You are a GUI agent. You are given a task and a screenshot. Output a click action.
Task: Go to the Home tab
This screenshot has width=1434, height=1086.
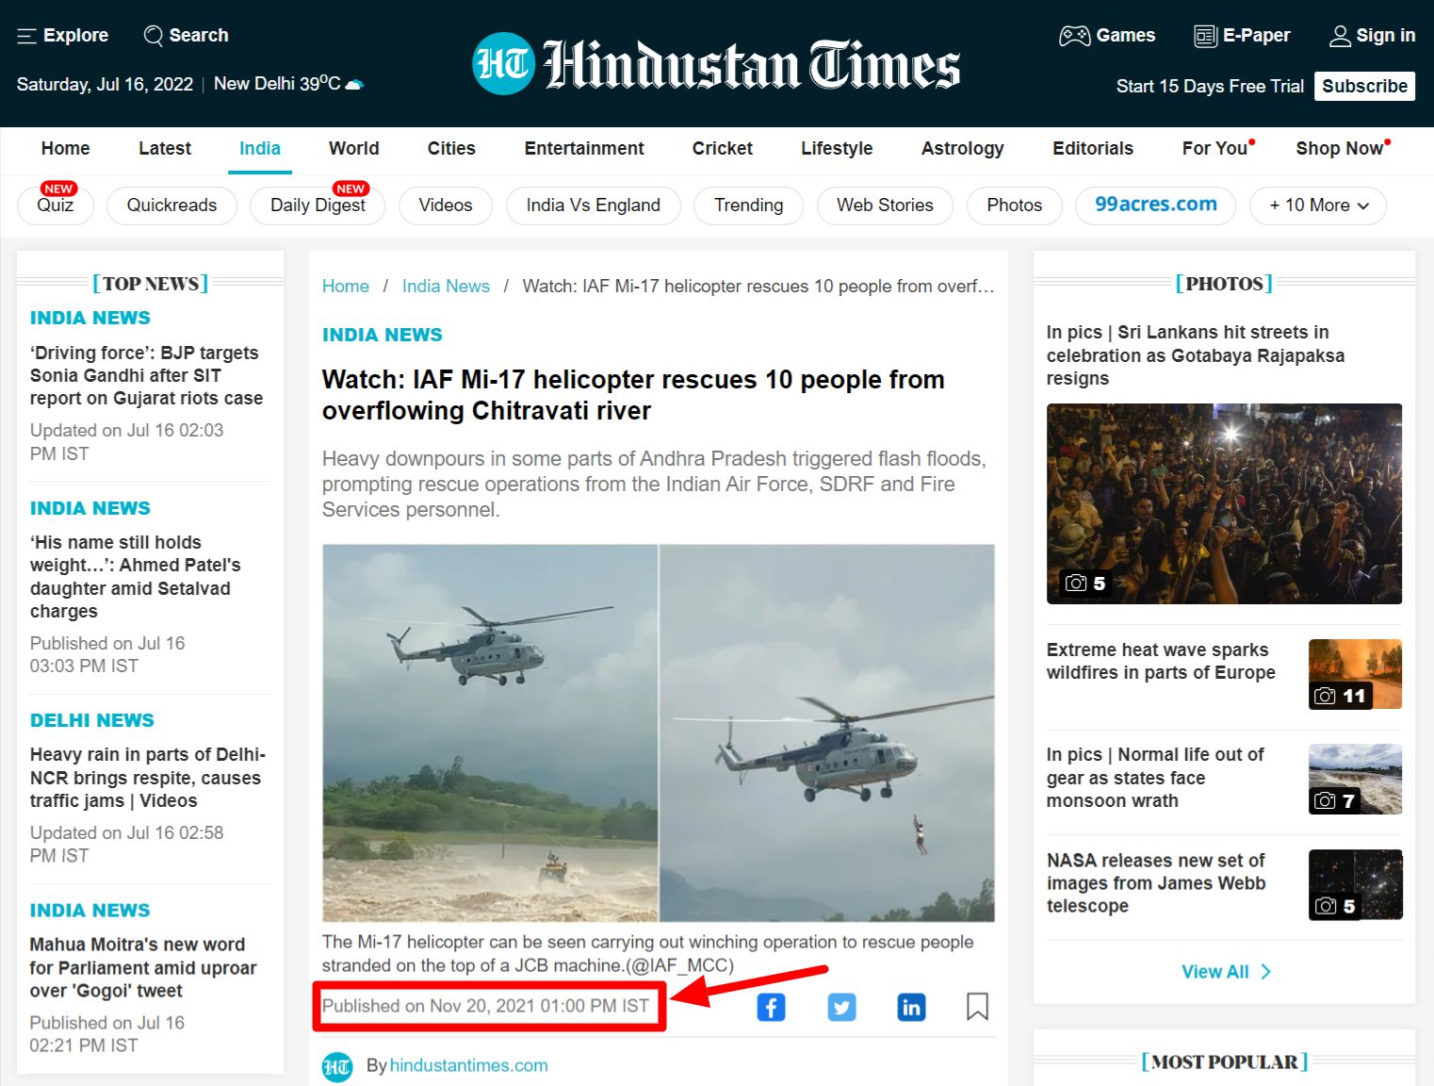point(66,148)
